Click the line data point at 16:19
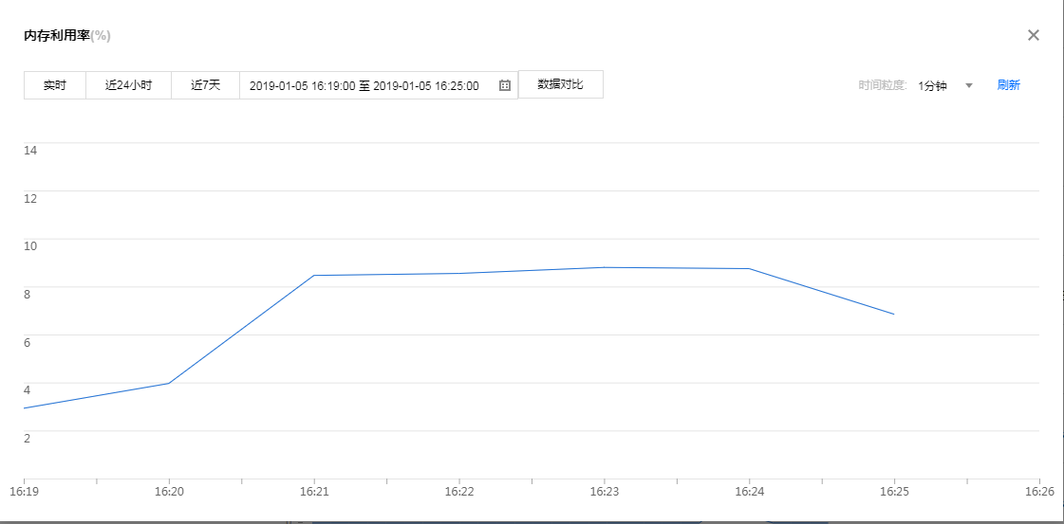Screen dimensions: 1064x524 click(x=24, y=408)
